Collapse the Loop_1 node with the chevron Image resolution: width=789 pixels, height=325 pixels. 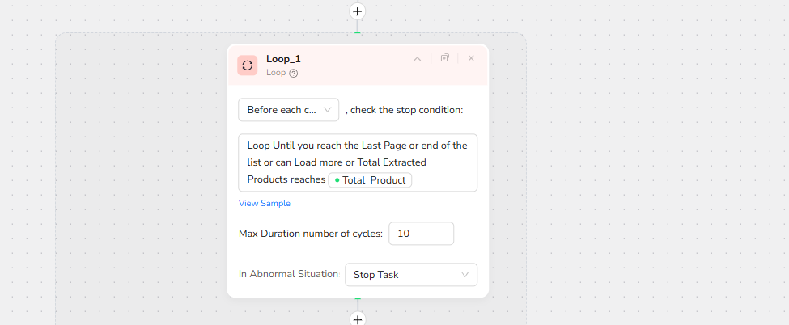pyautogui.click(x=418, y=58)
